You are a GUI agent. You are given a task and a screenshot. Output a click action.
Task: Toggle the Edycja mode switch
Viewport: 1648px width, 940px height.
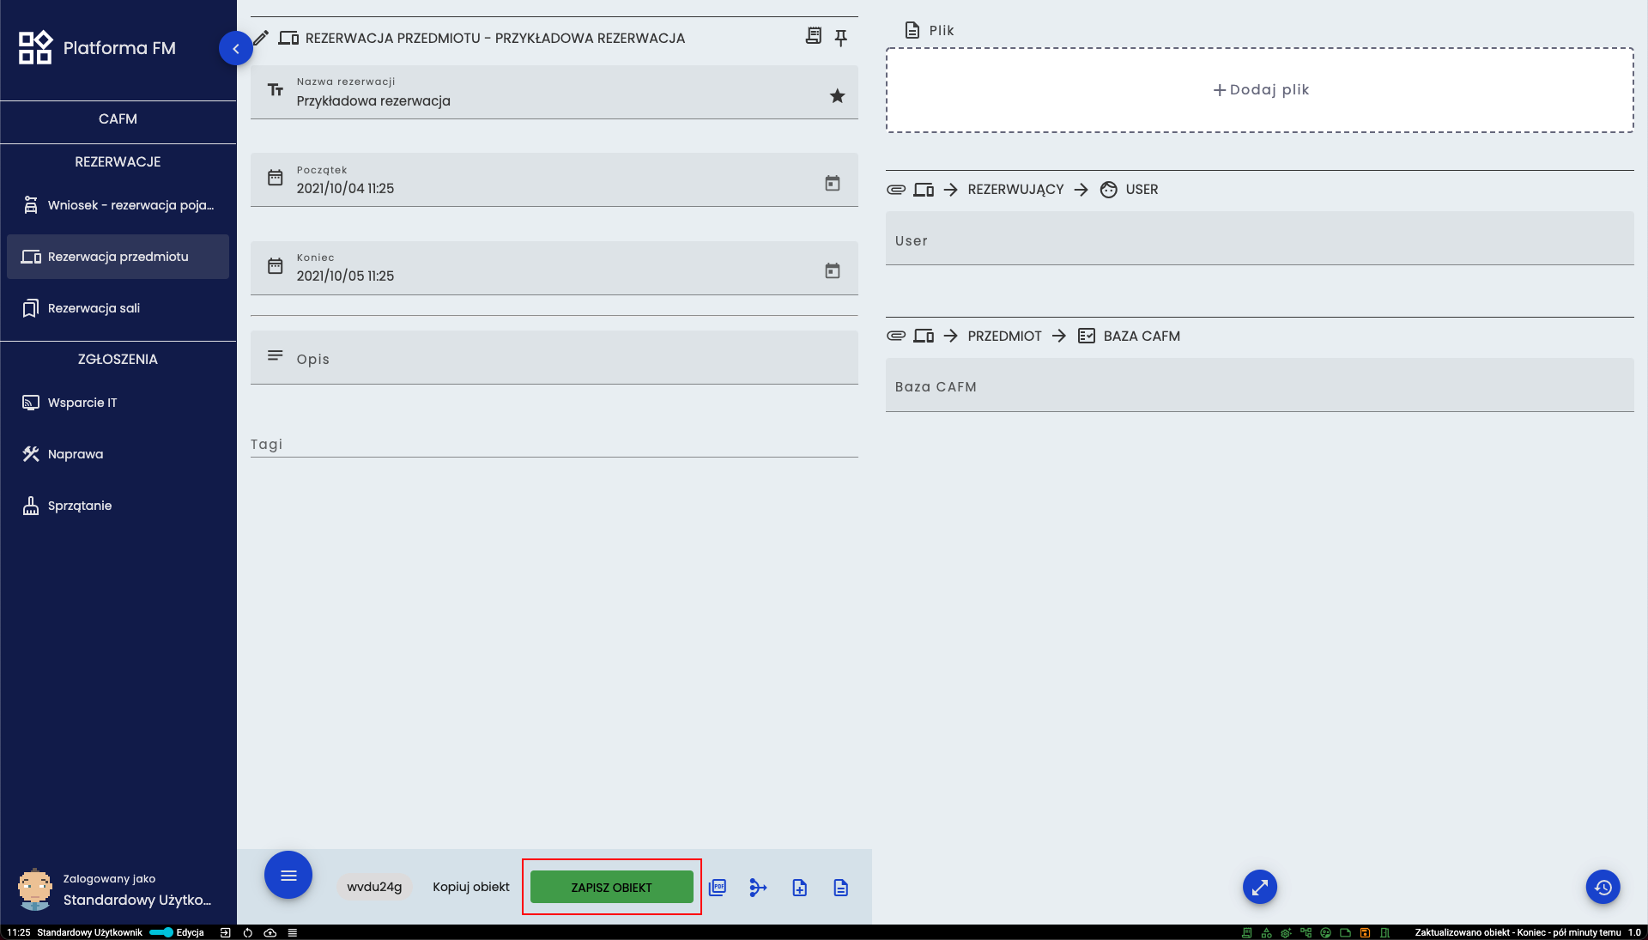pos(161,932)
